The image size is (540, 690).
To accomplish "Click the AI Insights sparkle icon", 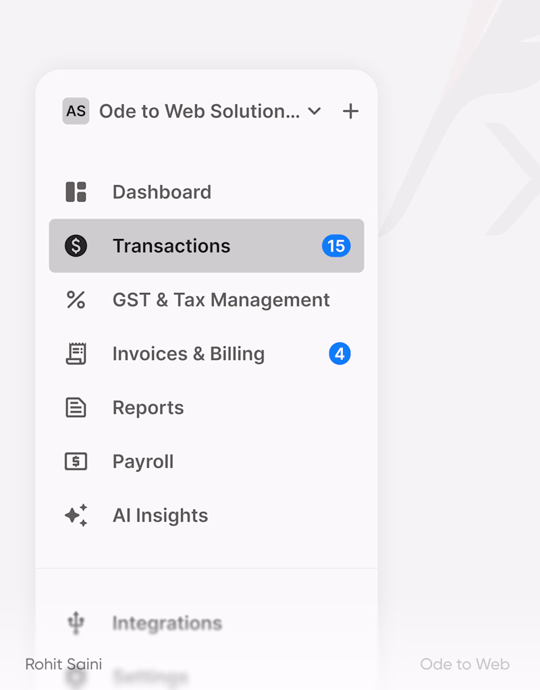I will click(x=76, y=516).
